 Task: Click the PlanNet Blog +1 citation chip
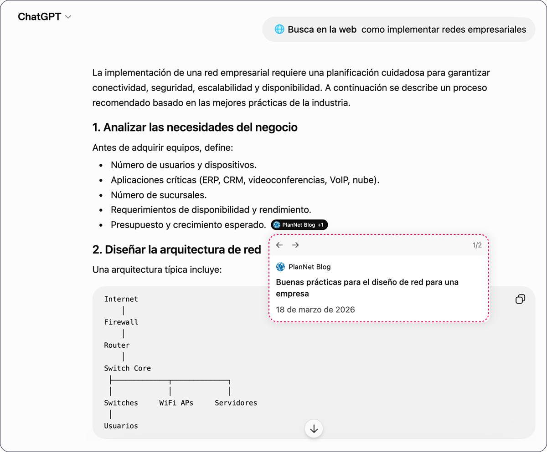[x=299, y=225]
